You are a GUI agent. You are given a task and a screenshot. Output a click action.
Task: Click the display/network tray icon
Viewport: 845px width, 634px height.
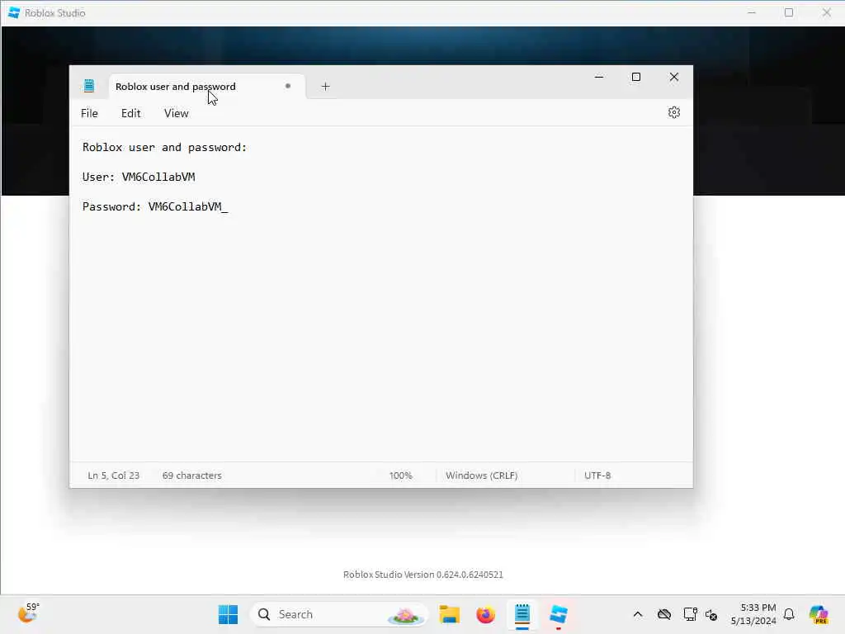[x=690, y=614]
